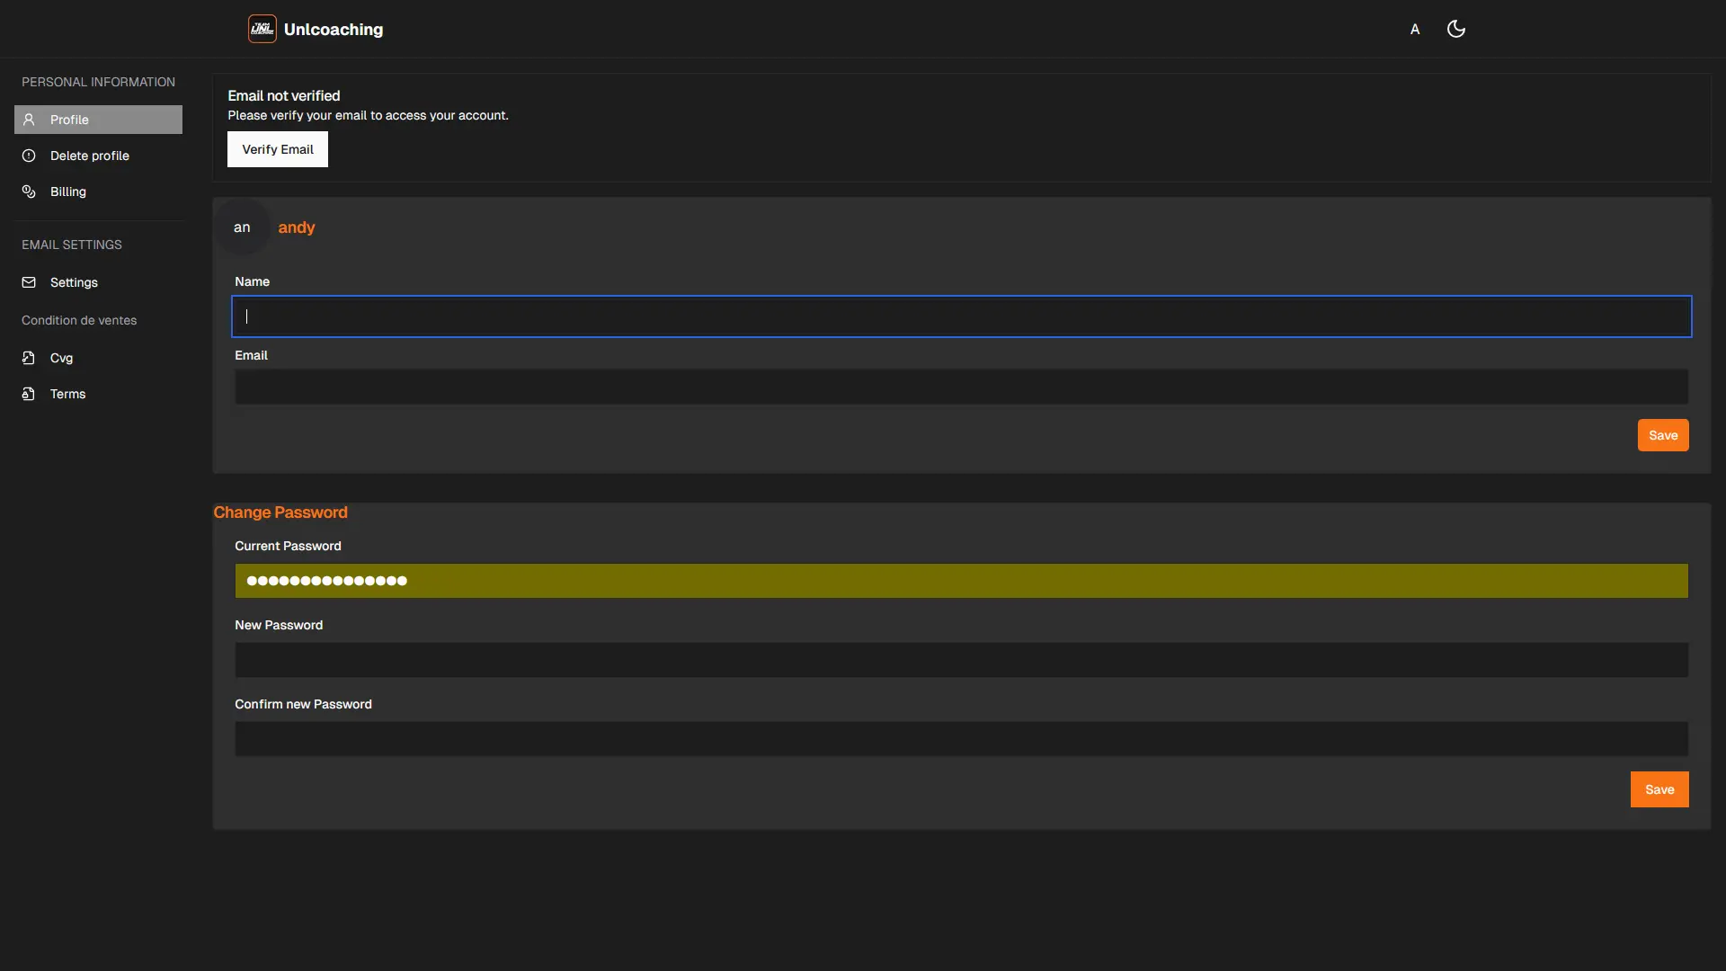Click the Unlcoaching logo icon
This screenshot has height=971, width=1726.
click(262, 29)
